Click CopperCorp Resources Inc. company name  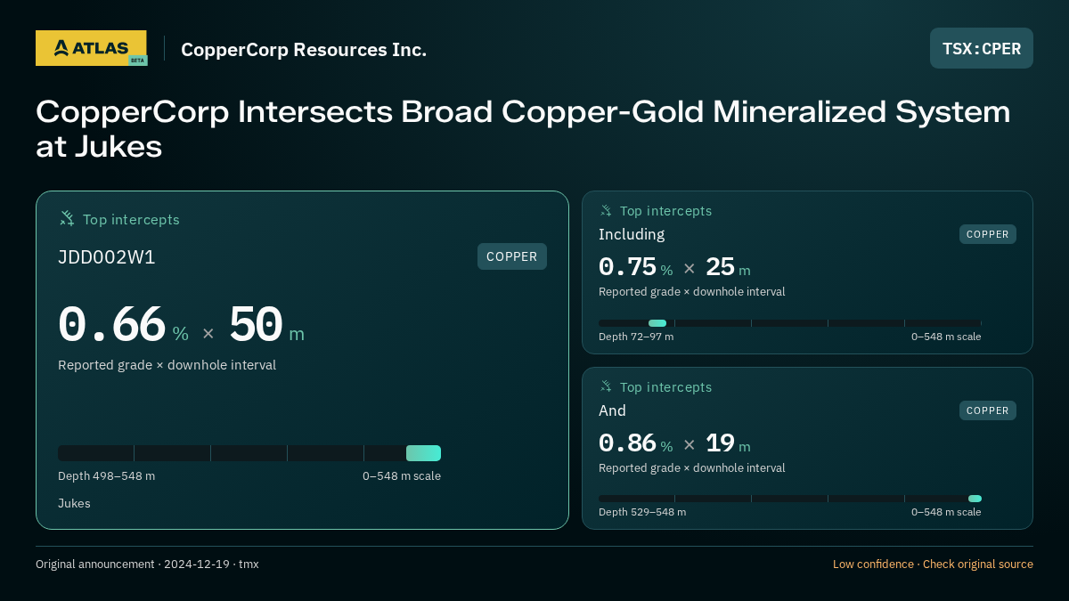tap(304, 49)
